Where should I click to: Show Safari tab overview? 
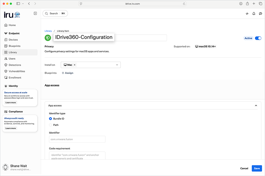(x=261, y=4)
